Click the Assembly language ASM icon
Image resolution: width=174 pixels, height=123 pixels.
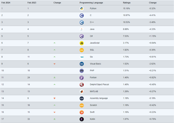coord(81,98)
